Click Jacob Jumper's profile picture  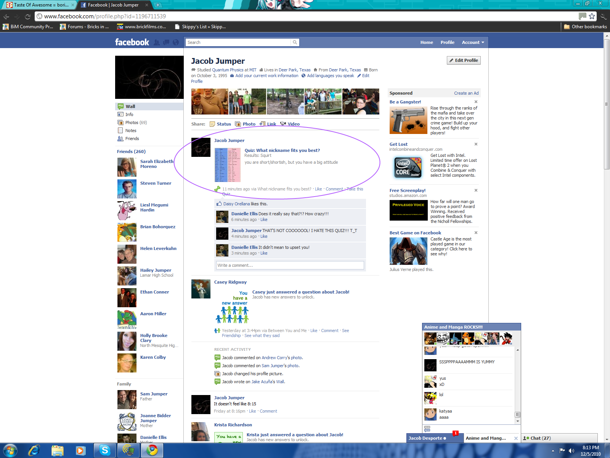(x=149, y=77)
